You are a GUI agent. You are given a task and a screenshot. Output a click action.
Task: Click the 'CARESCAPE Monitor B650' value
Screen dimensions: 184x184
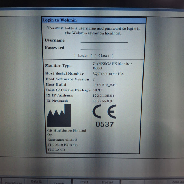point(112,66)
